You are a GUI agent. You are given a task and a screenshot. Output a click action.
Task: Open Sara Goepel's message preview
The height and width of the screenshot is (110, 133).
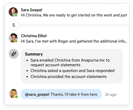(74, 15)
